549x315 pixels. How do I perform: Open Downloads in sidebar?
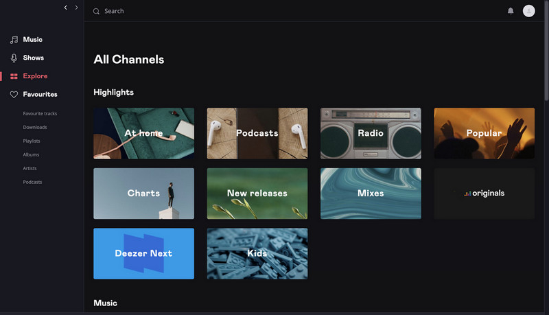(x=35, y=127)
